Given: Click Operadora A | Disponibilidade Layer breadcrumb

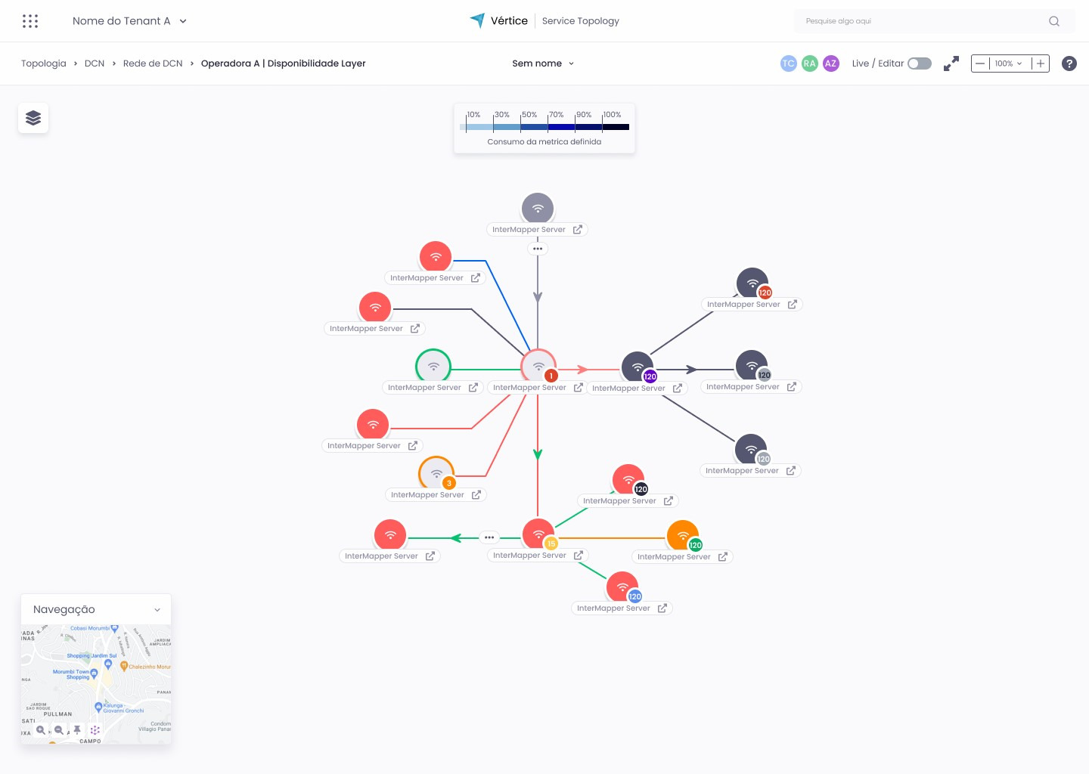Looking at the screenshot, I should 284,63.
